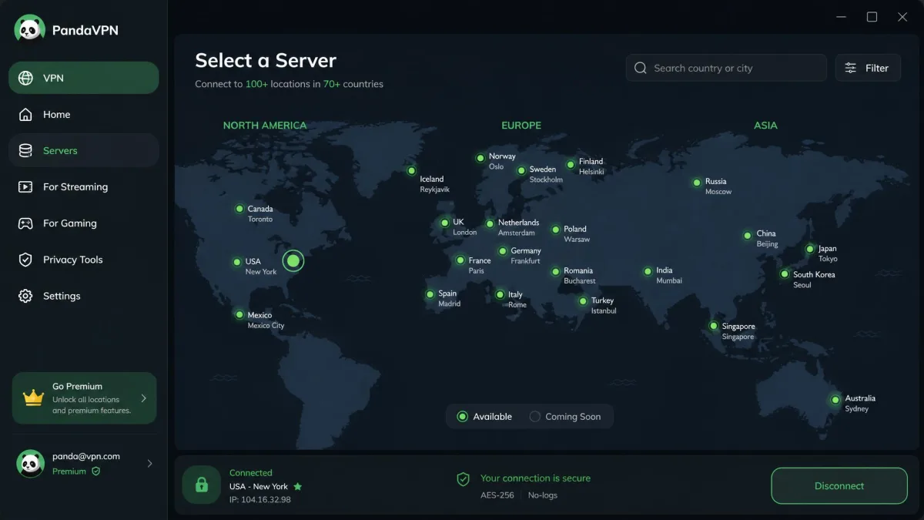
Task: Select the Canada Toronto server dot
Action: tap(239, 209)
